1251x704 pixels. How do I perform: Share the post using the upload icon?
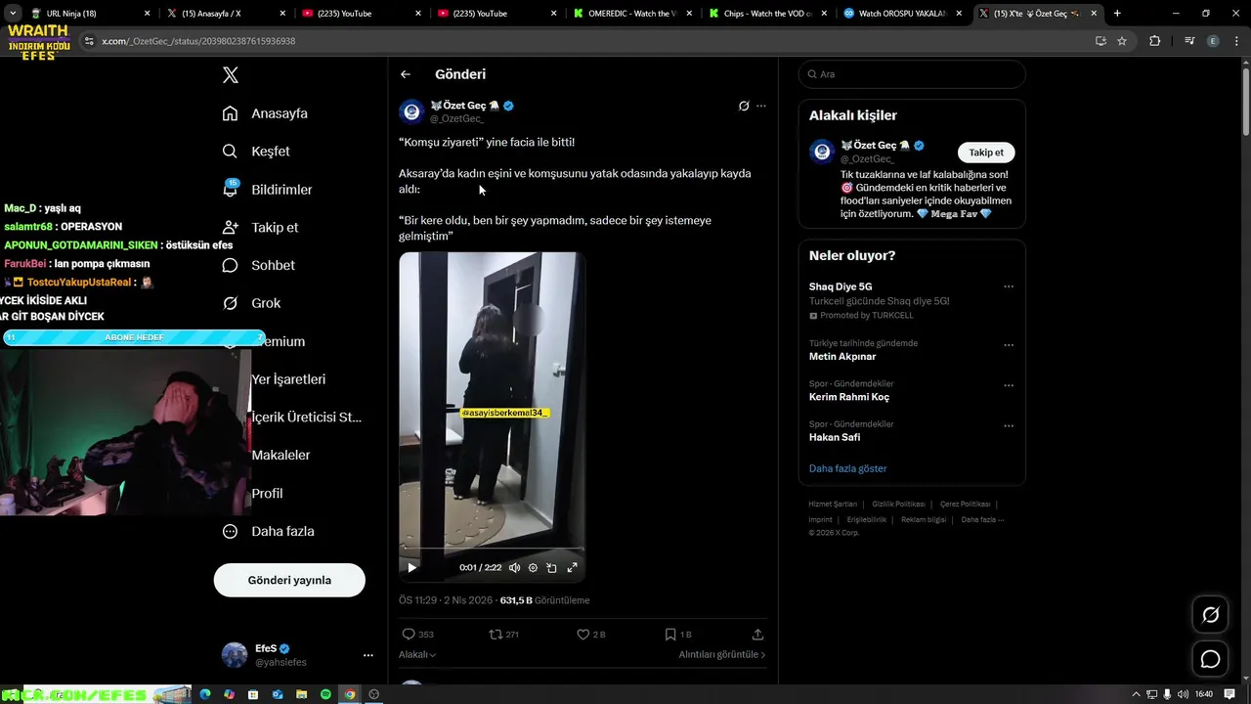coord(757,635)
